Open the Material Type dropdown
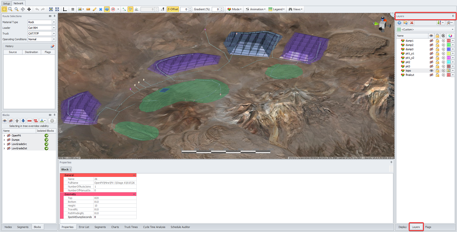 (54, 22)
